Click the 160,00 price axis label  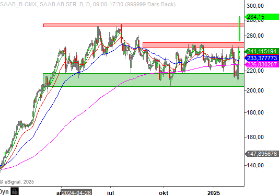(255, 137)
